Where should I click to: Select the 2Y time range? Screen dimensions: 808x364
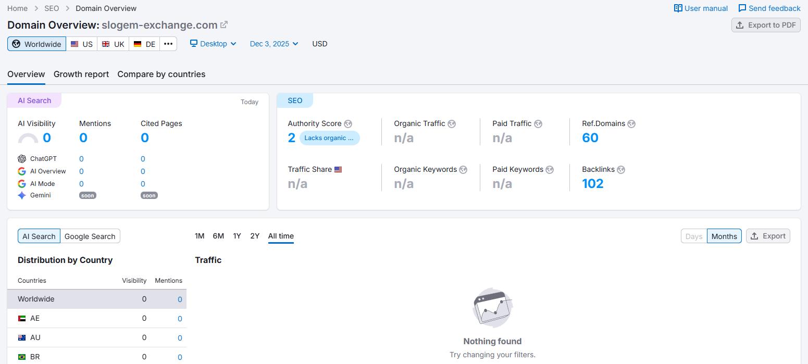(x=255, y=236)
